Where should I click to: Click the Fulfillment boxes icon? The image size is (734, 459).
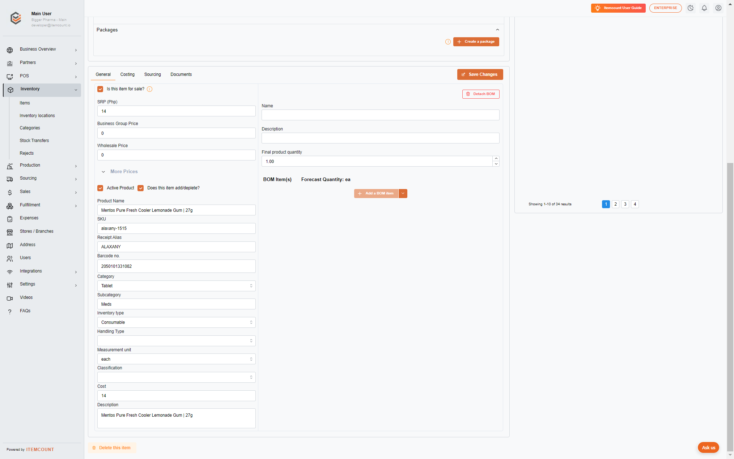pos(10,206)
